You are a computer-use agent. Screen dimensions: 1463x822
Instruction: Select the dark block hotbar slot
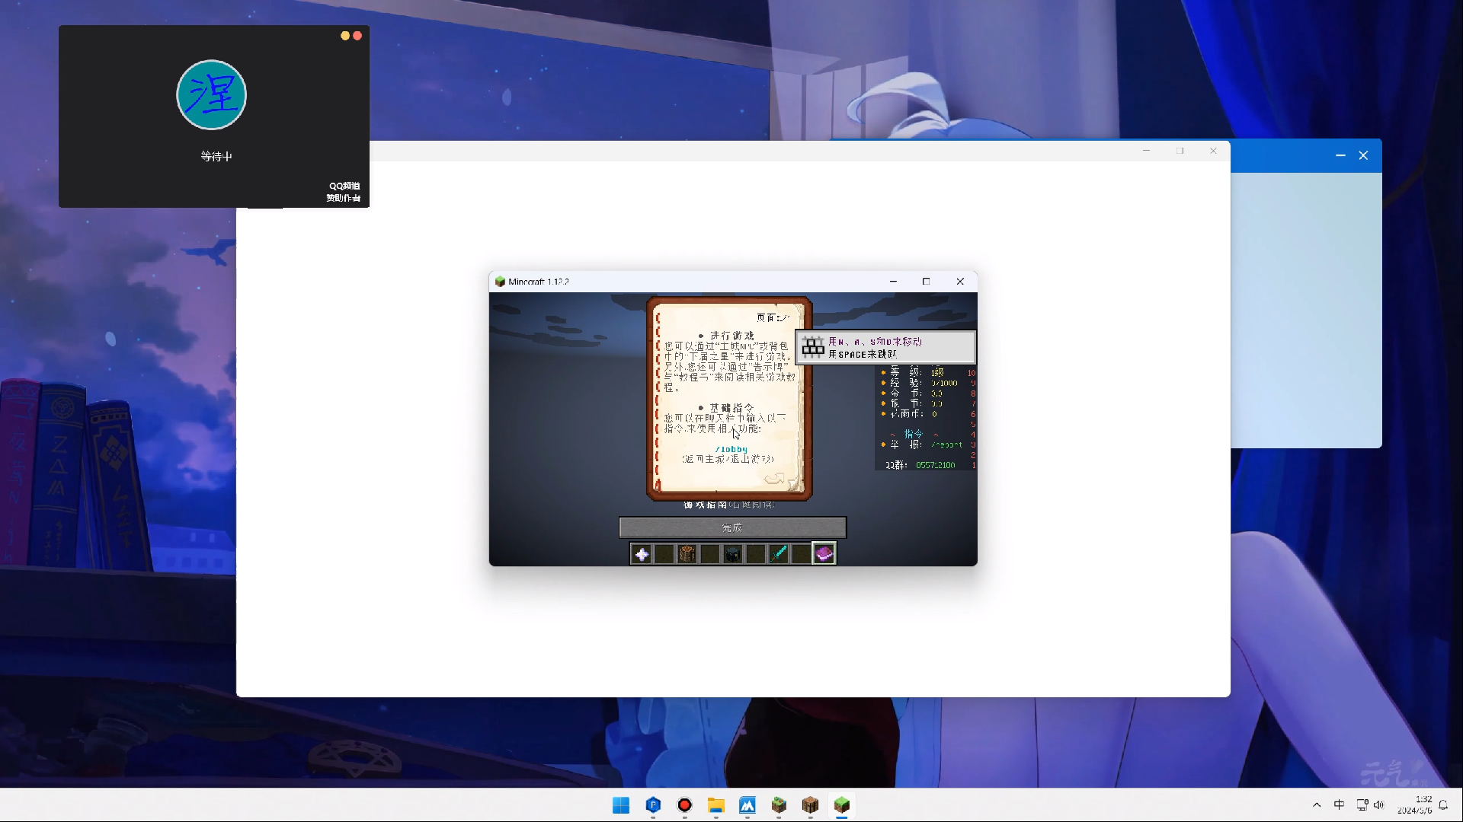coord(733,554)
